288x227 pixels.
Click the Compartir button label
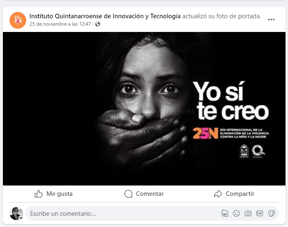pos(240,194)
